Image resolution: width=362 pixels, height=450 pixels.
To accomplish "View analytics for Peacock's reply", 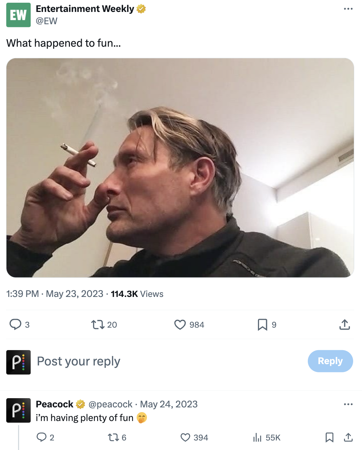I will tap(257, 437).
